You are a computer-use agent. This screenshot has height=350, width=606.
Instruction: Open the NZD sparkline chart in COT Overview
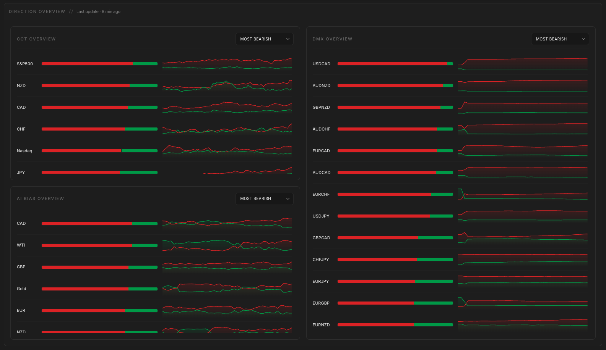click(x=227, y=85)
